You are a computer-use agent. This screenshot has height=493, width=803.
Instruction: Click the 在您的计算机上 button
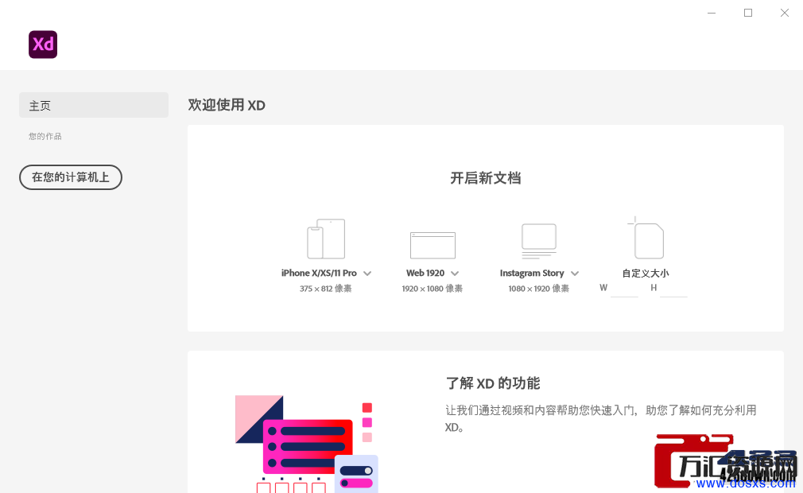(71, 177)
